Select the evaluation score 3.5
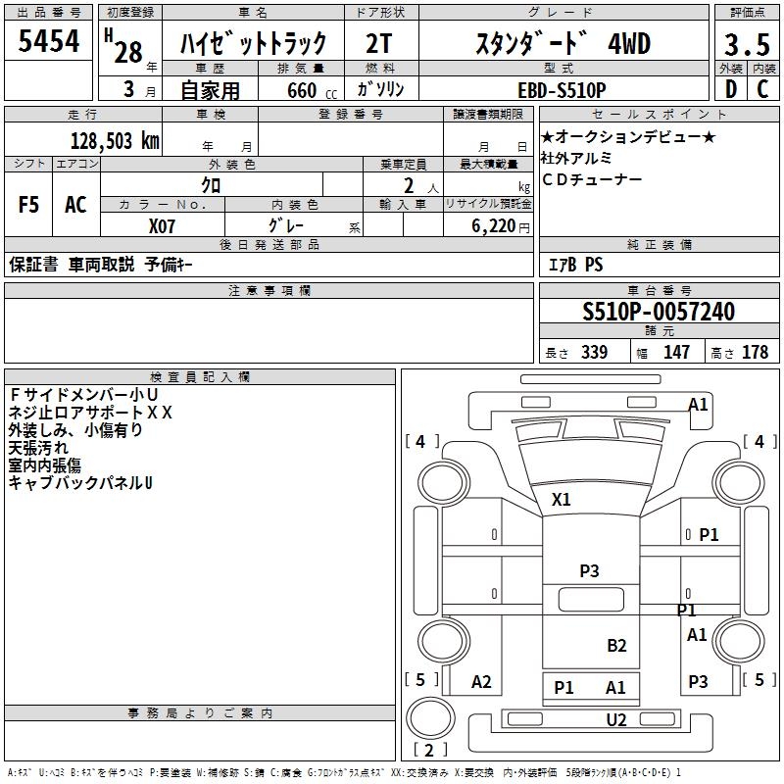Image resolution: width=784 pixels, height=784 pixels. (745, 44)
